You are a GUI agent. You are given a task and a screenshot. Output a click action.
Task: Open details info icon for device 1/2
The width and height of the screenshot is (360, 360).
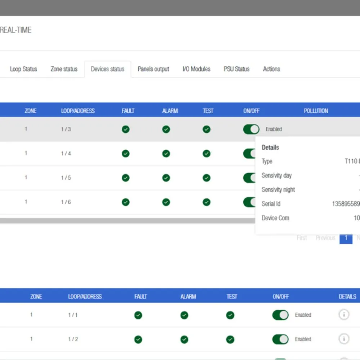[344, 339]
